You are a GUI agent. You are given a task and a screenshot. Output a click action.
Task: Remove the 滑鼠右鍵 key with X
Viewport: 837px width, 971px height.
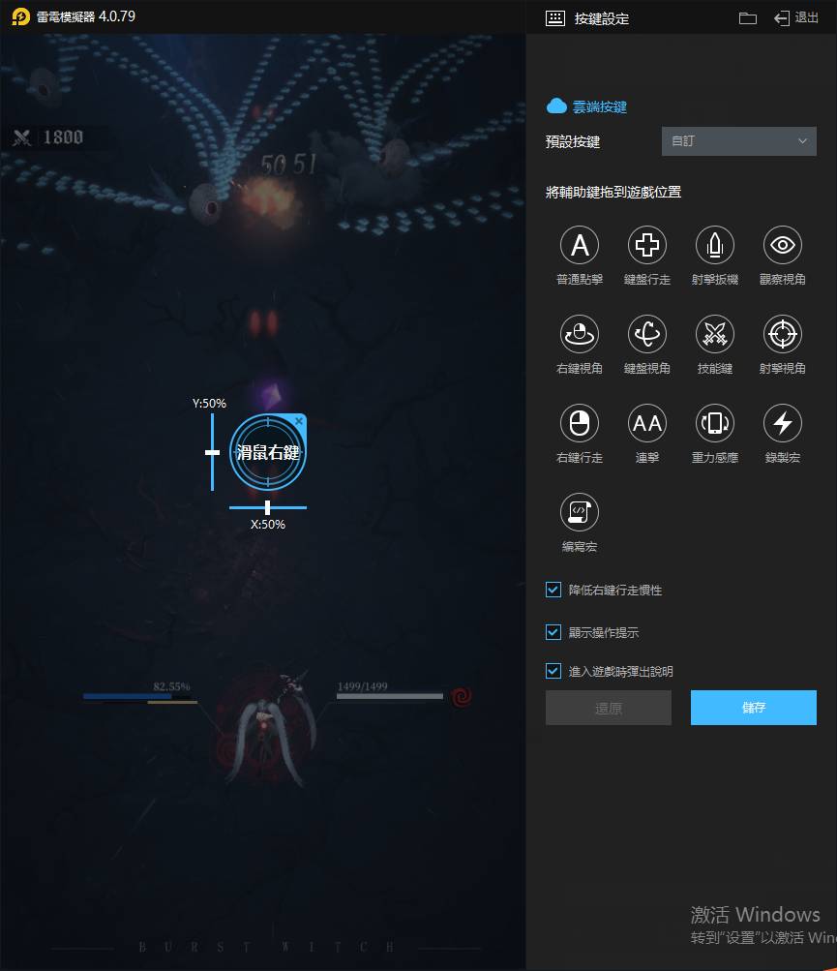point(299,421)
